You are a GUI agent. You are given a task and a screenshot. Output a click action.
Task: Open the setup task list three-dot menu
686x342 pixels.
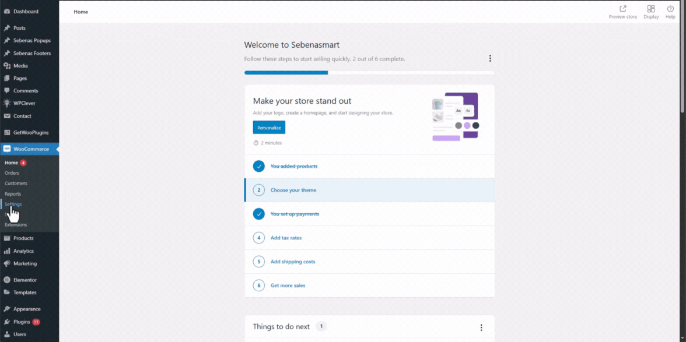click(x=490, y=58)
